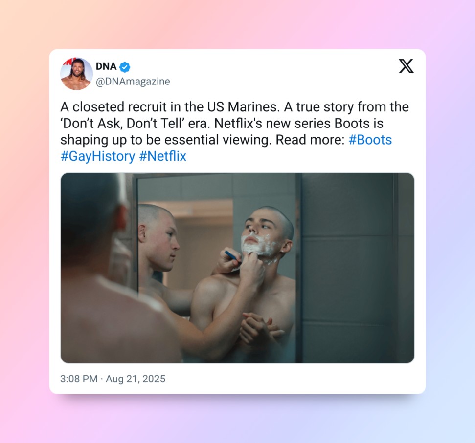Follow the #GayHistory hashtag link
This screenshot has width=475, height=443.
click(x=97, y=156)
